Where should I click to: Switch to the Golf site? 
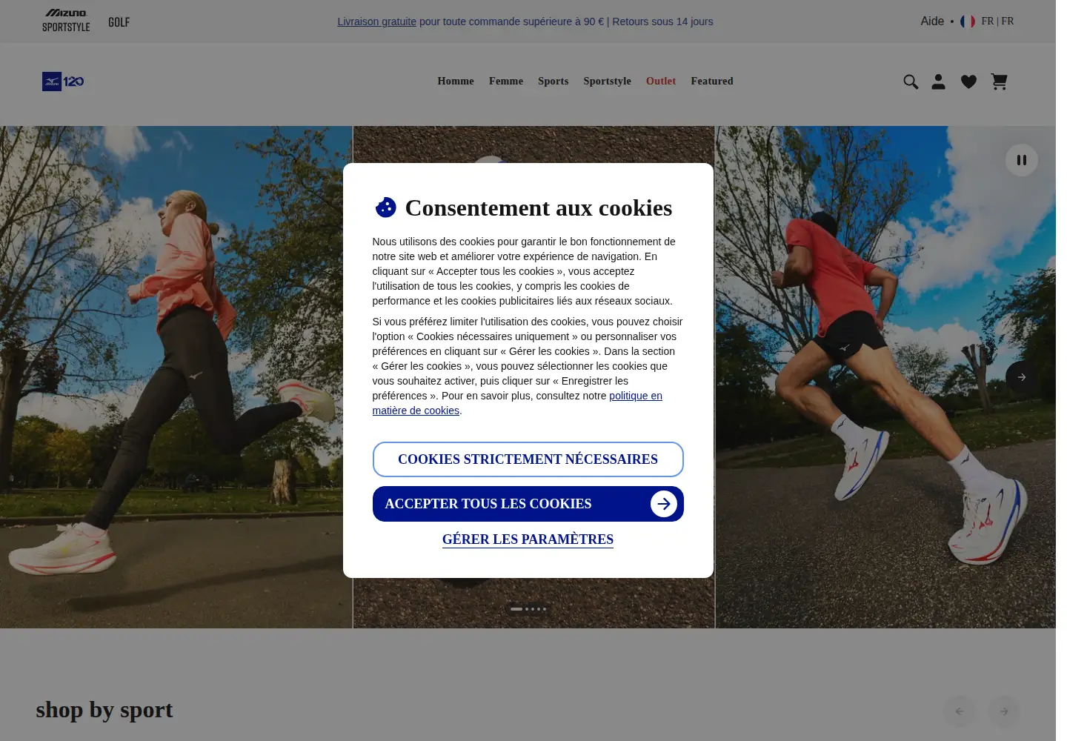coord(119,22)
